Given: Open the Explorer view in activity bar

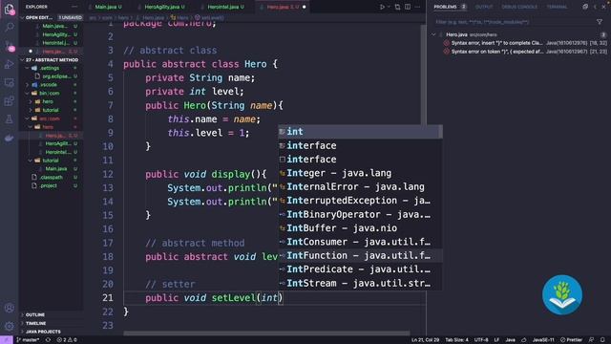Looking at the screenshot, I should [9, 9].
